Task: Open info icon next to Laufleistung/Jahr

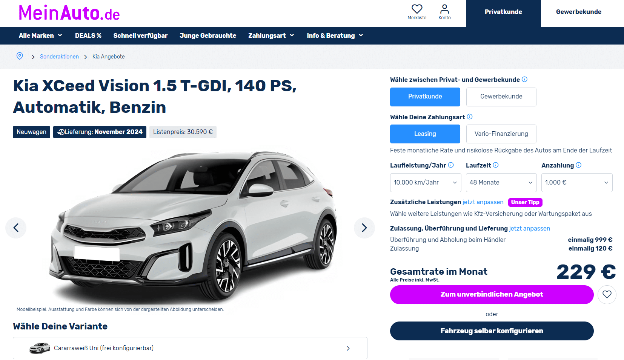Action: coord(451,165)
